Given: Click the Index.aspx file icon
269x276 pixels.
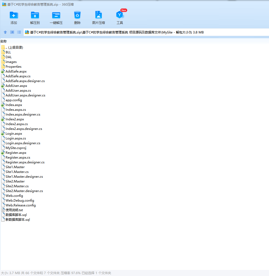Looking at the screenshot, I should click(3, 105).
